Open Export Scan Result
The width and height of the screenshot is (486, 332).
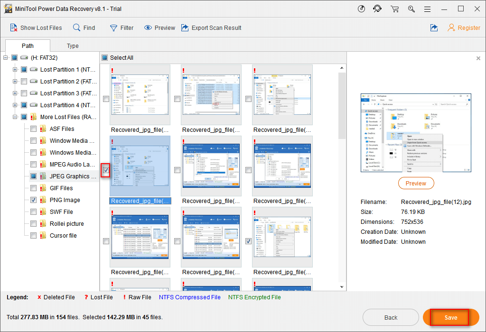pos(211,28)
